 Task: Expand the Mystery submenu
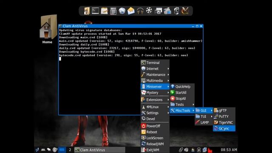pos(155,93)
